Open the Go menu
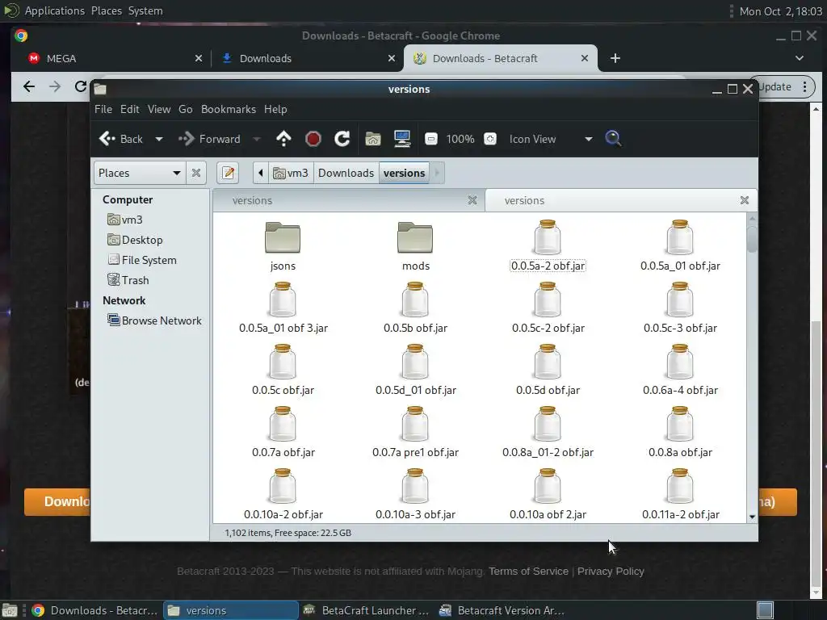827x620 pixels. (x=185, y=109)
